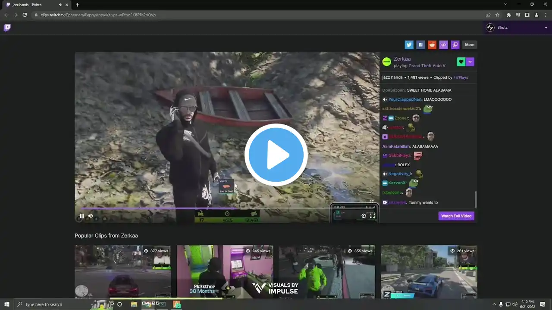Click chat user YourClappedNan

[405, 99]
